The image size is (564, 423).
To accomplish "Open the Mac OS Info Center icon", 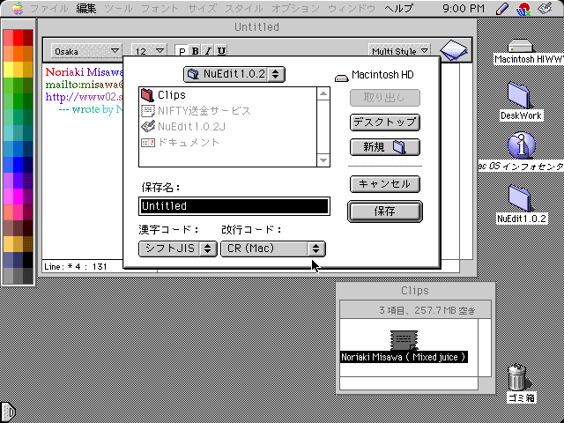I will [x=521, y=145].
